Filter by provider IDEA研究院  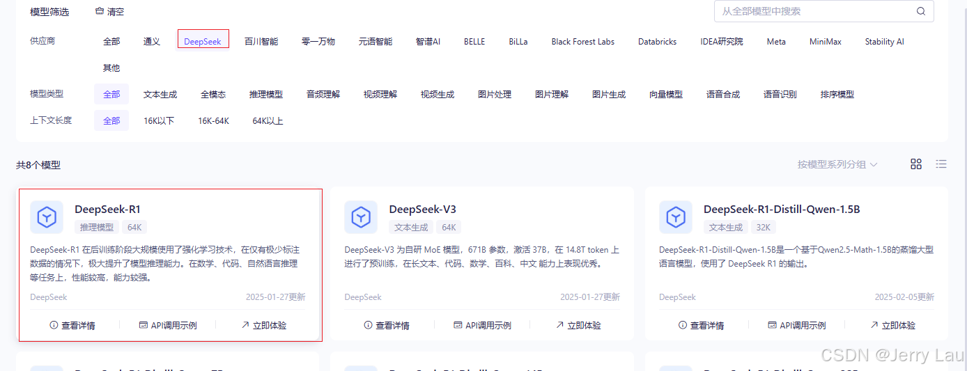pos(722,41)
